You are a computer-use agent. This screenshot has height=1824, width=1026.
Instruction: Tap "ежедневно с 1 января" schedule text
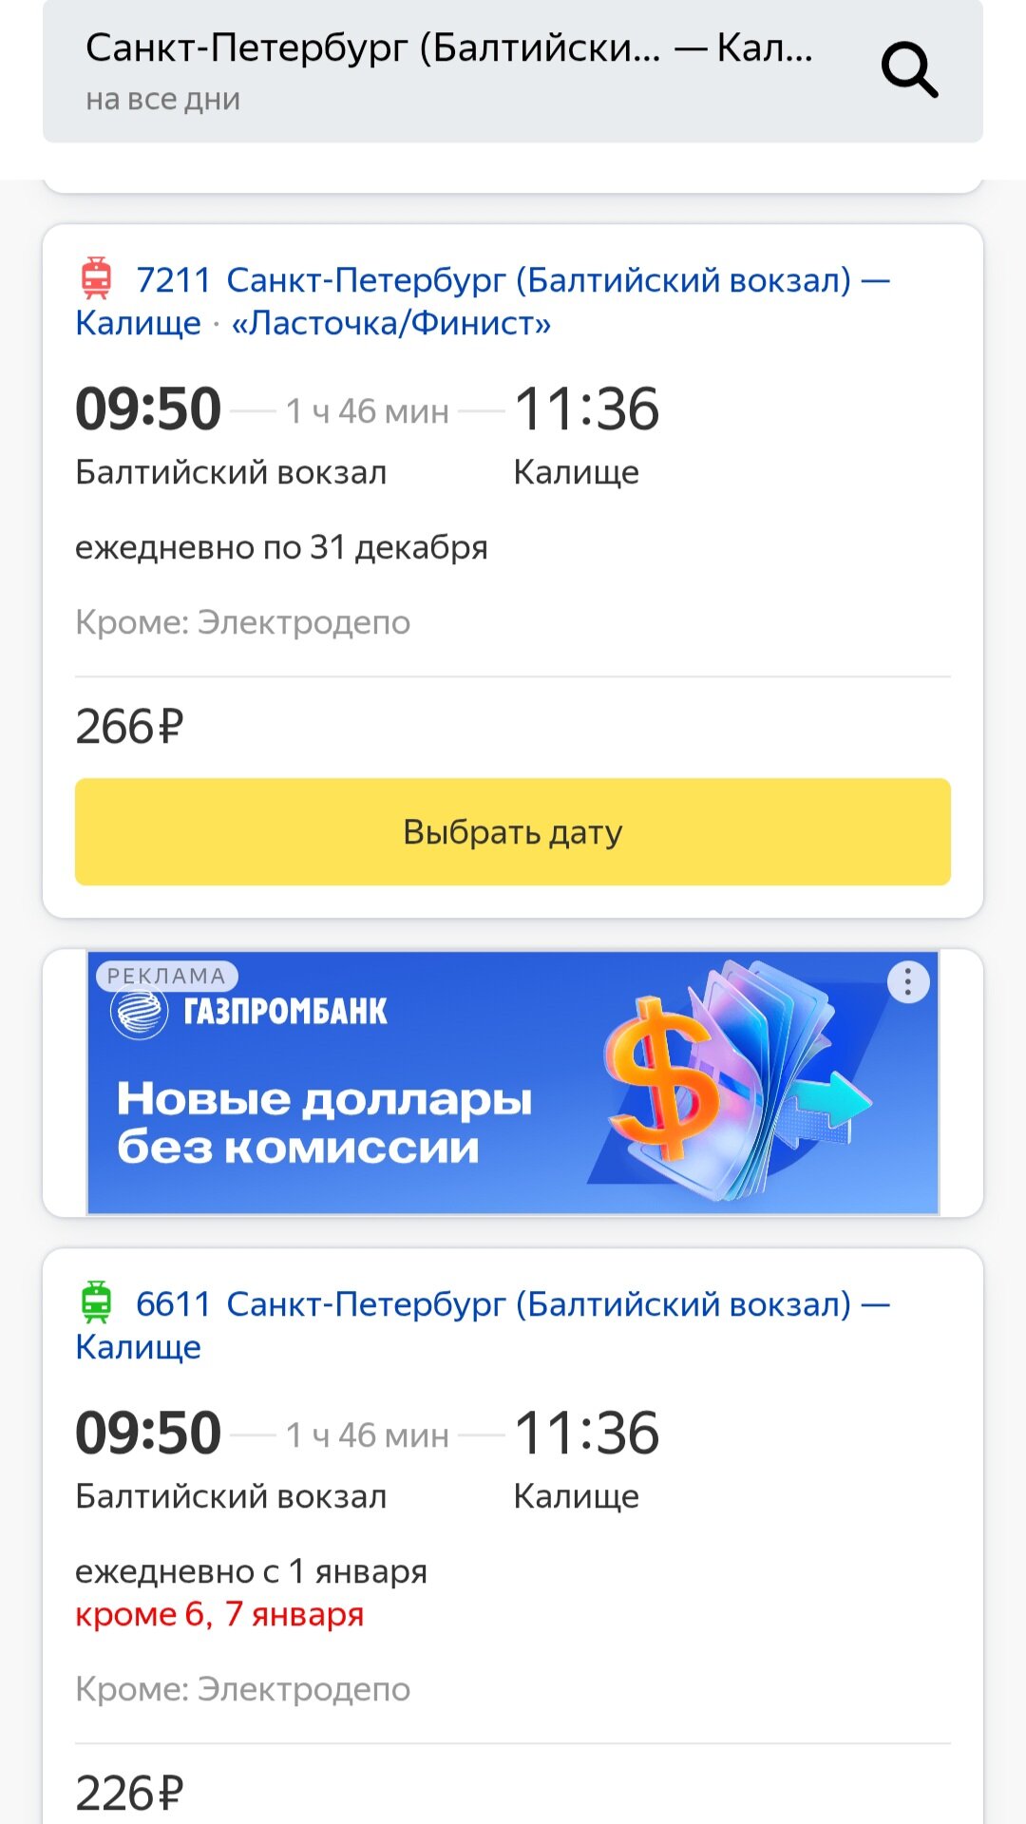tap(251, 1571)
